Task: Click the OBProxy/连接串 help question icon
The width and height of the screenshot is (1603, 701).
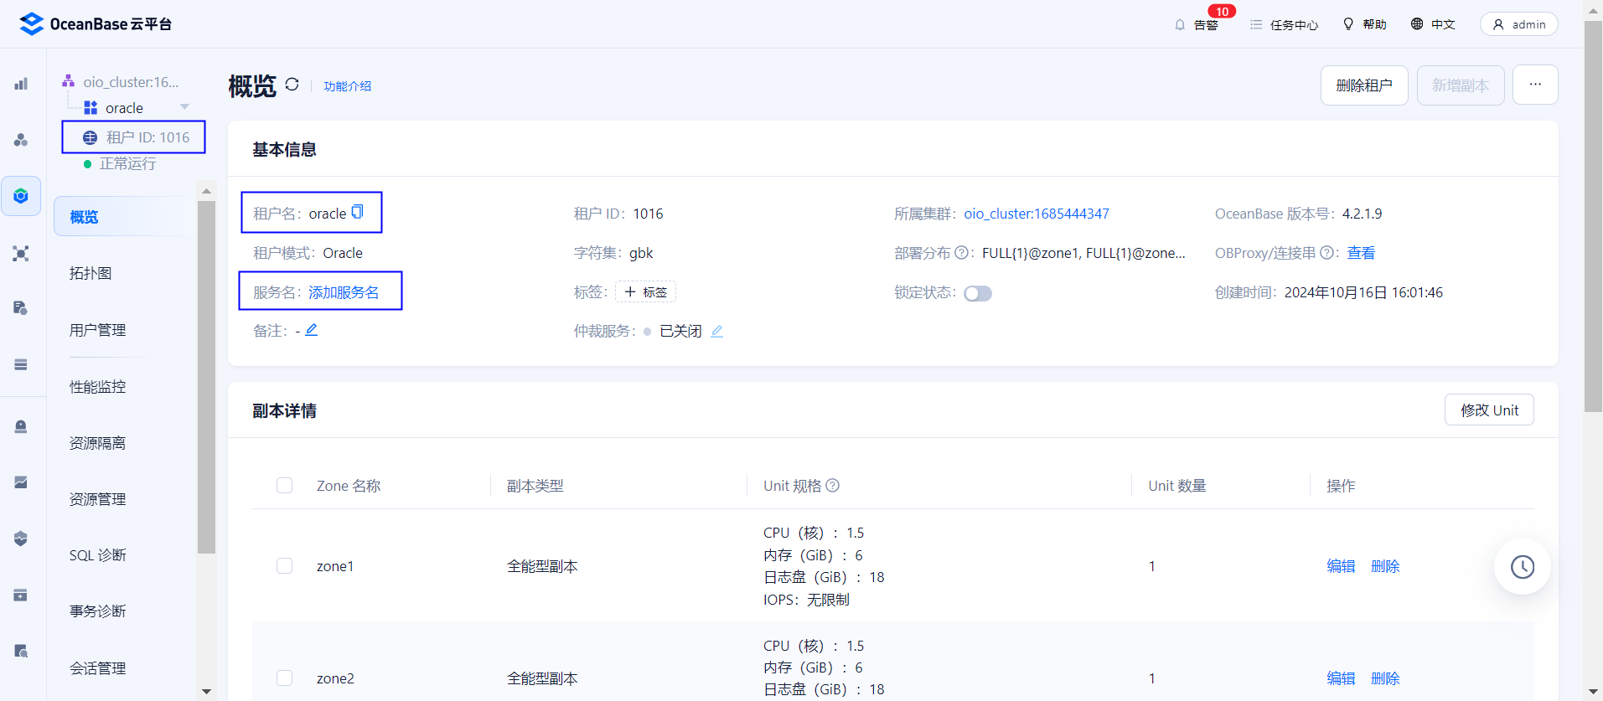Action: pyautogui.click(x=1326, y=252)
